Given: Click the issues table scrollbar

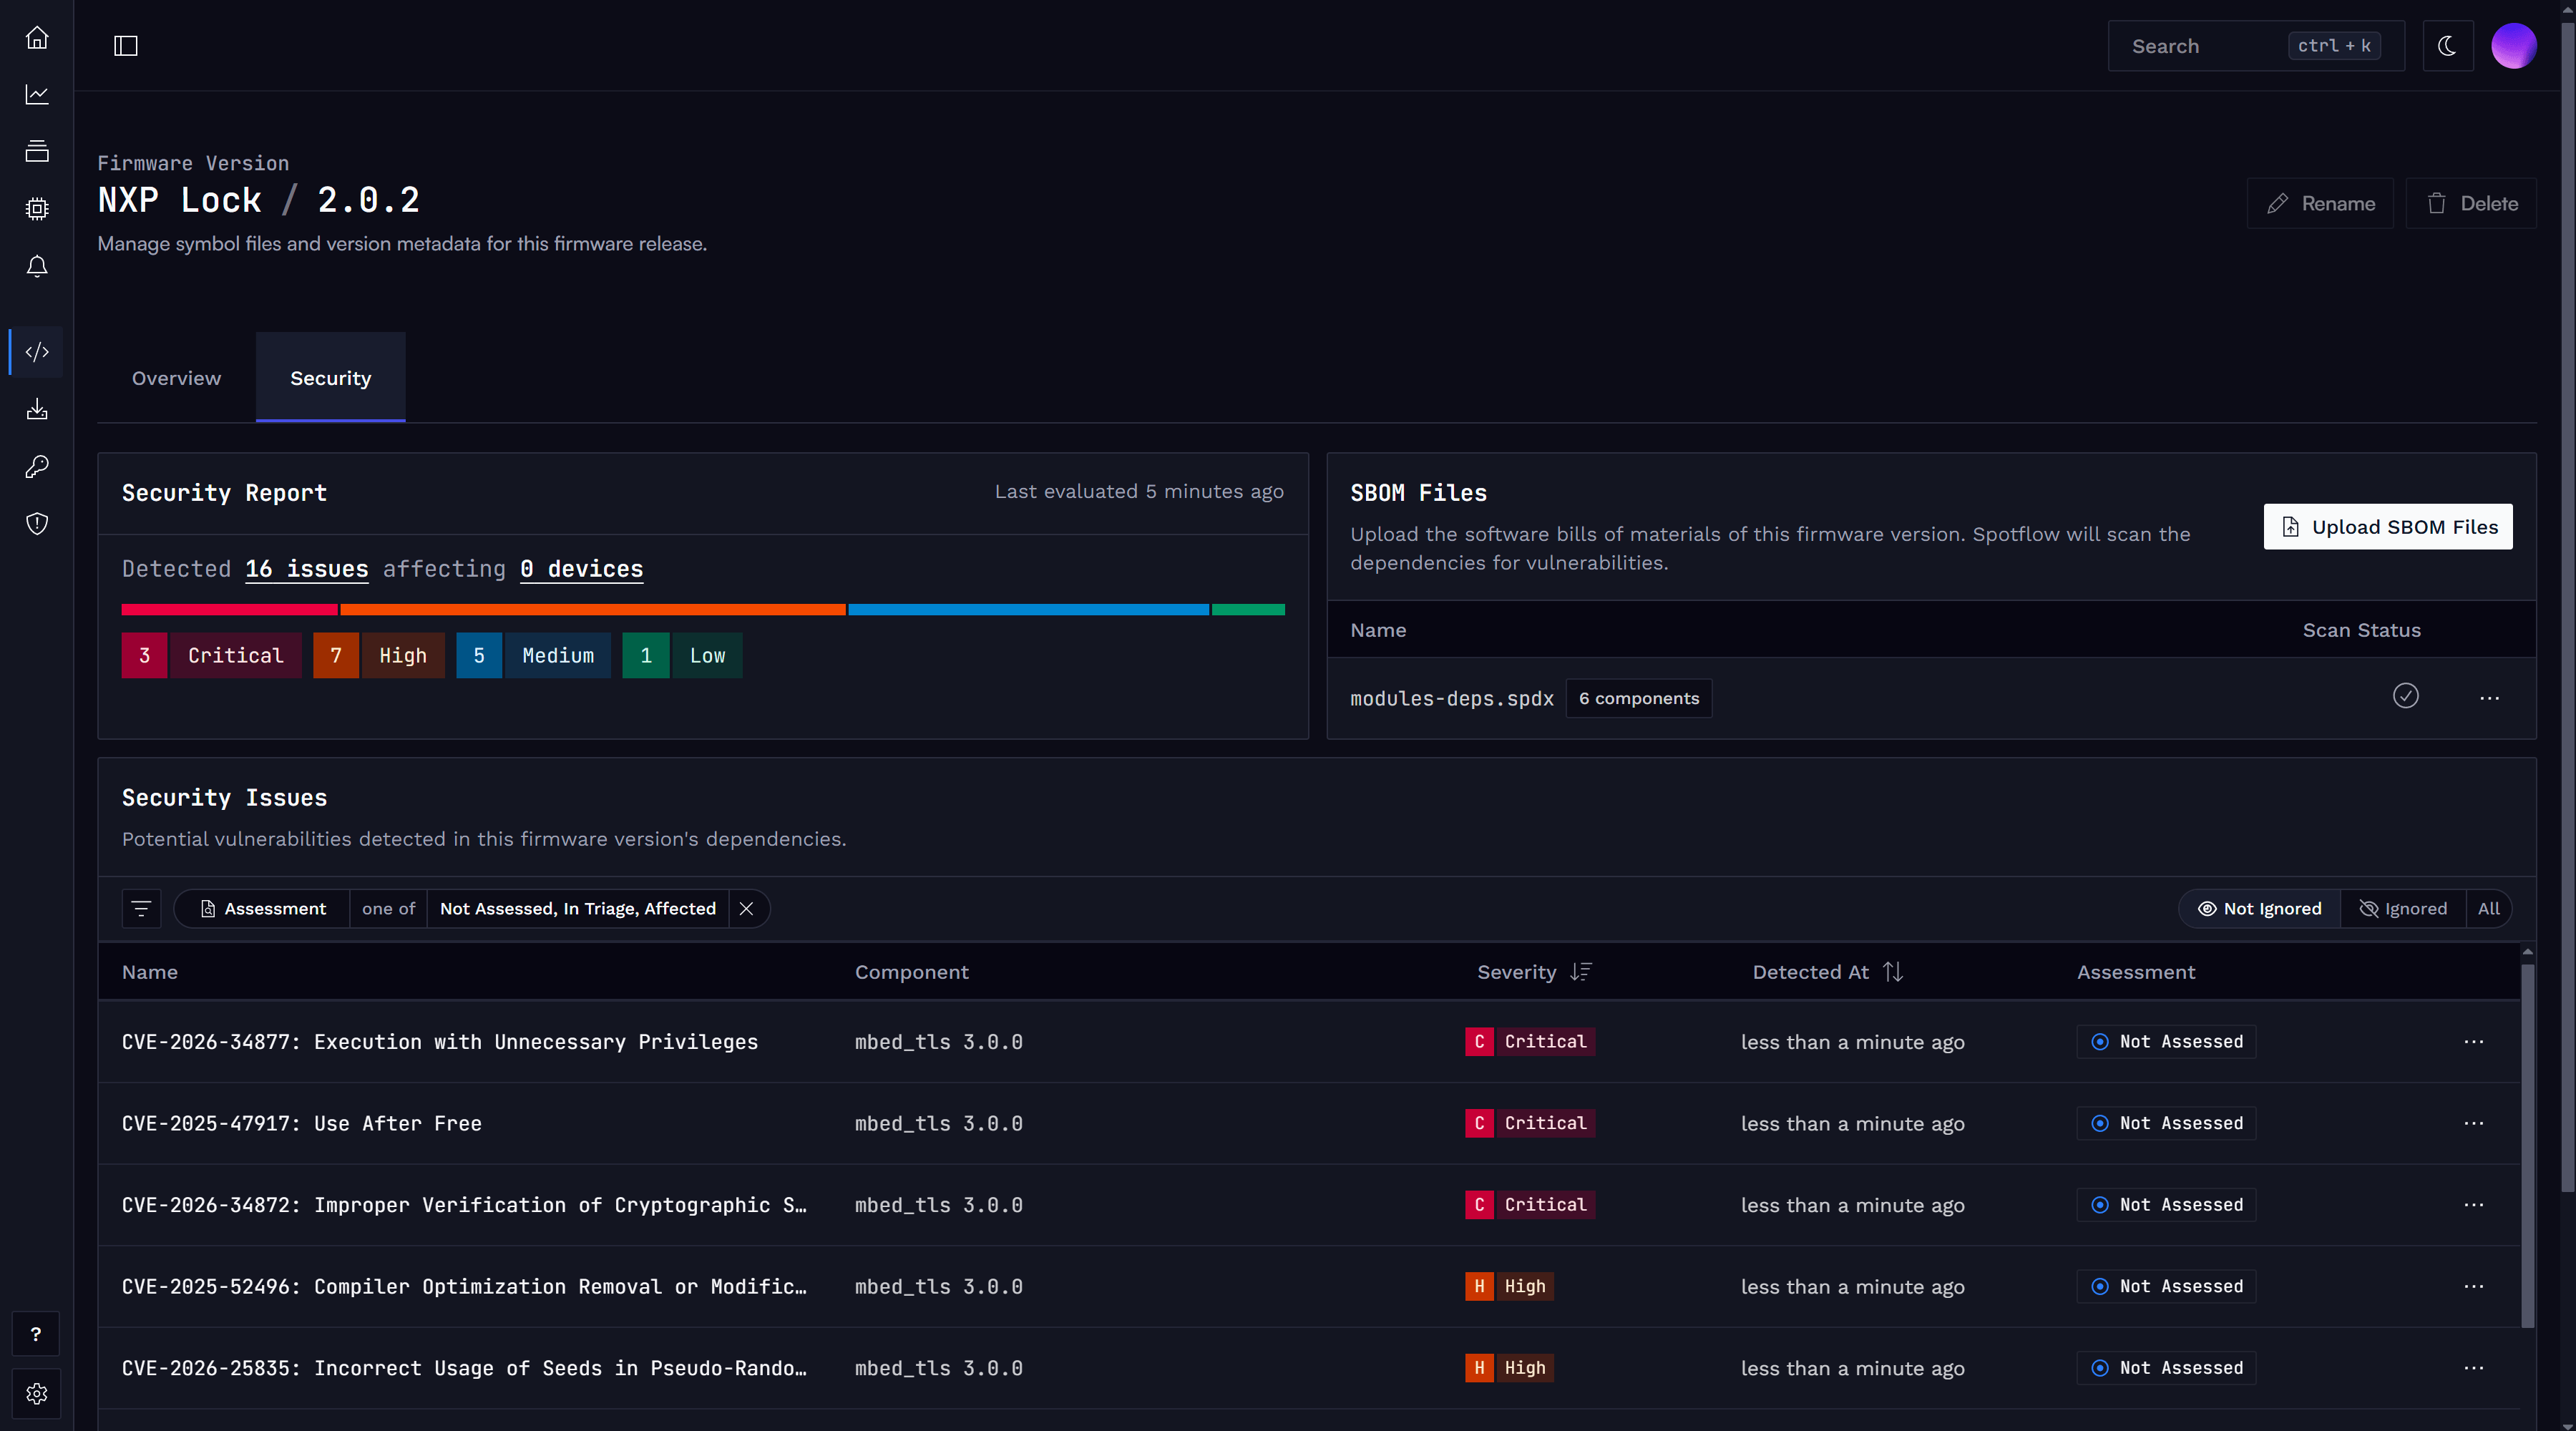Looking at the screenshot, I should tap(2527, 1145).
